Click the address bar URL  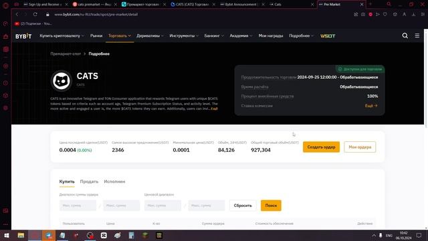(x=96, y=15)
